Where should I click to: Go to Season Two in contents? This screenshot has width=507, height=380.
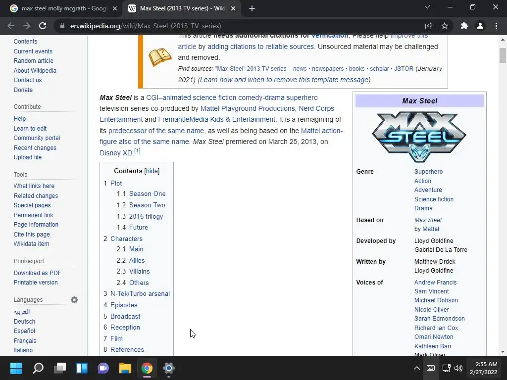(147, 205)
